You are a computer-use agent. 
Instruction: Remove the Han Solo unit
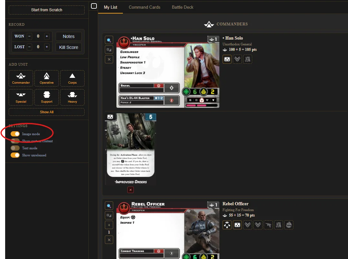coord(109,59)
